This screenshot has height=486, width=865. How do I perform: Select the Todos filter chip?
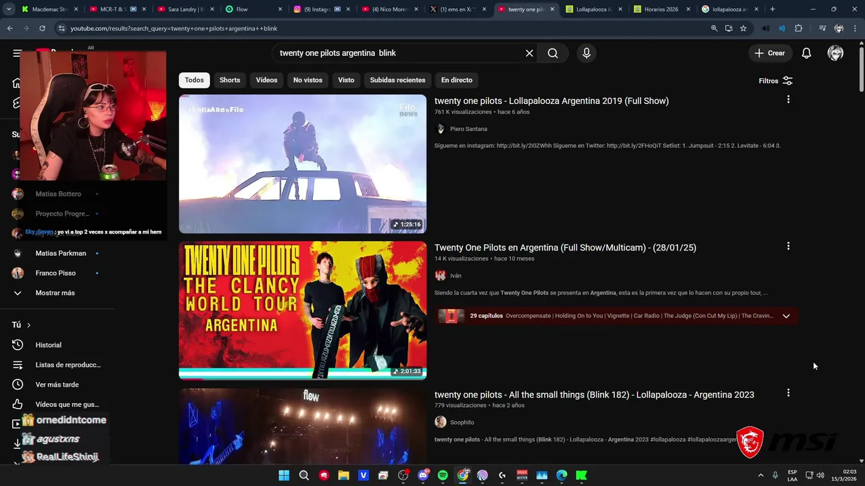(x=194, y=80)
